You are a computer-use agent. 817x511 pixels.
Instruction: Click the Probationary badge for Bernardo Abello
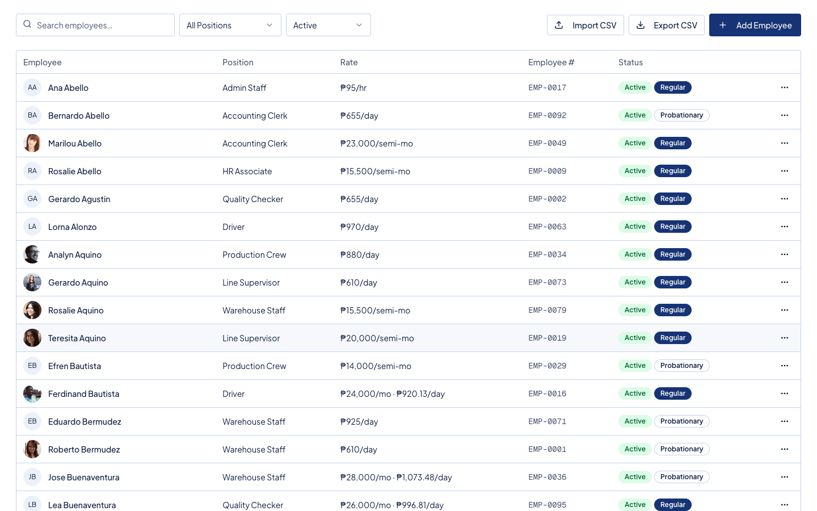point(681,115)
